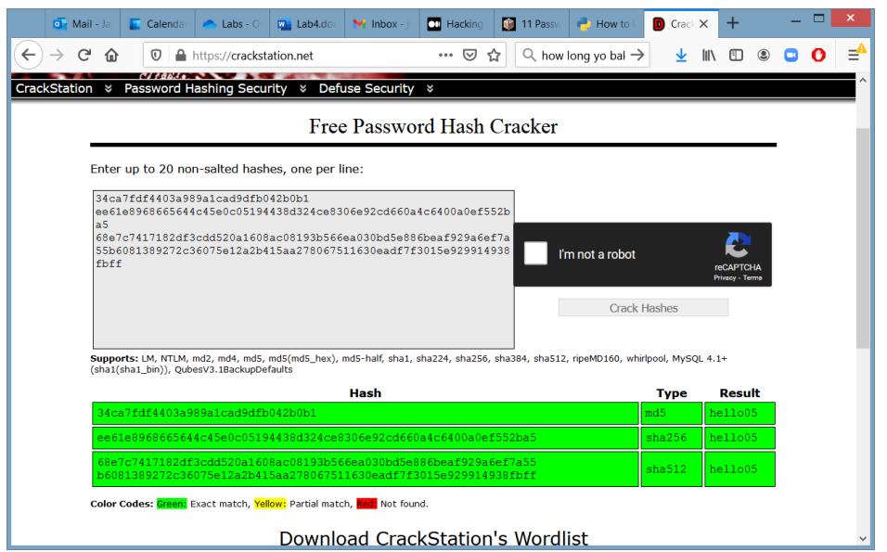Viewport: 887px width, 552px height.
Task: Switch to the Gmail Inbox tab
Action: pos(382,24)
